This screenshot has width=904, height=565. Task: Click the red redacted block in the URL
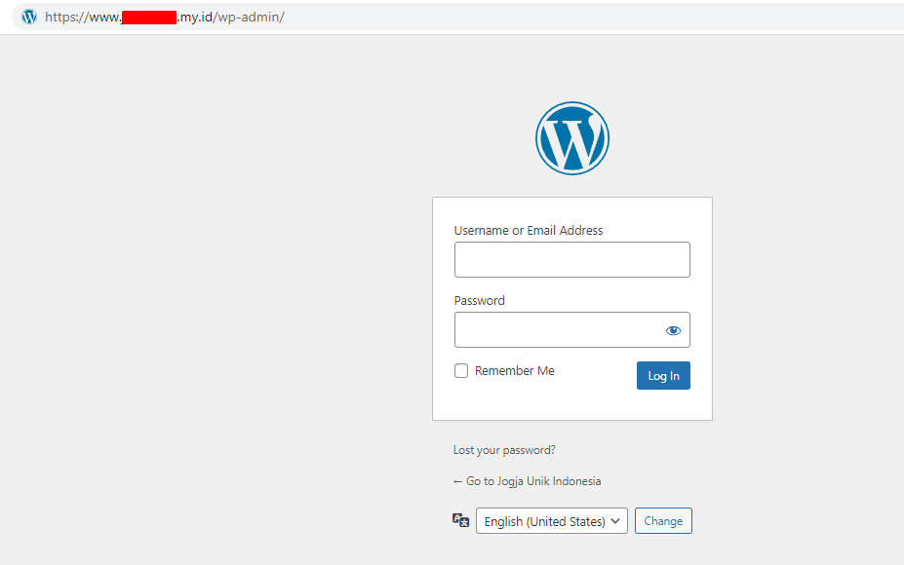pyautogui.click(x=149, y=18)
